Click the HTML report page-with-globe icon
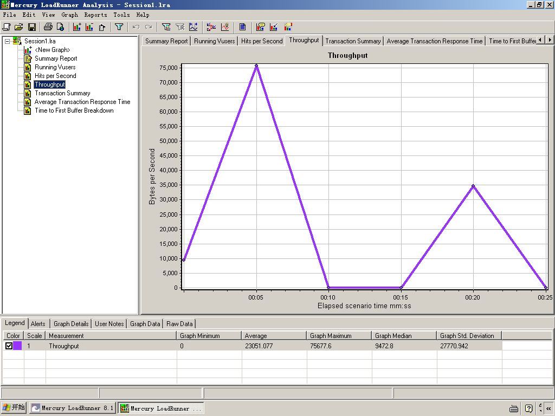This screenshot has height=416, width=555. click(60, 27)
